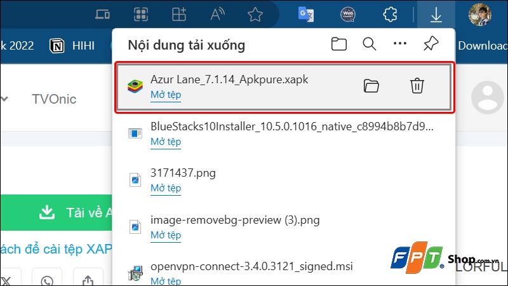The height and width of the screenshot is (286, 508).
Task: Open file link under Azur Lane xapk
Action: (x=166, y=95)
